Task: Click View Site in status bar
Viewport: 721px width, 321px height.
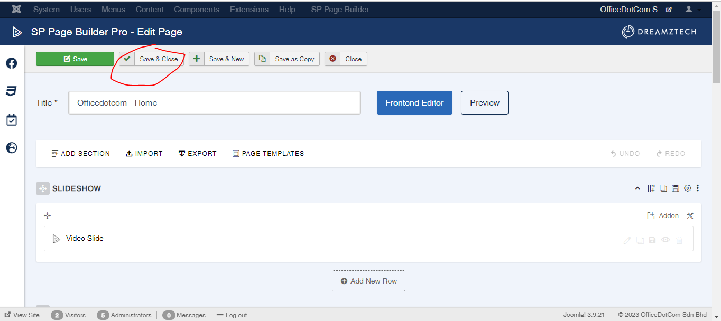Action: coord(22,315)
